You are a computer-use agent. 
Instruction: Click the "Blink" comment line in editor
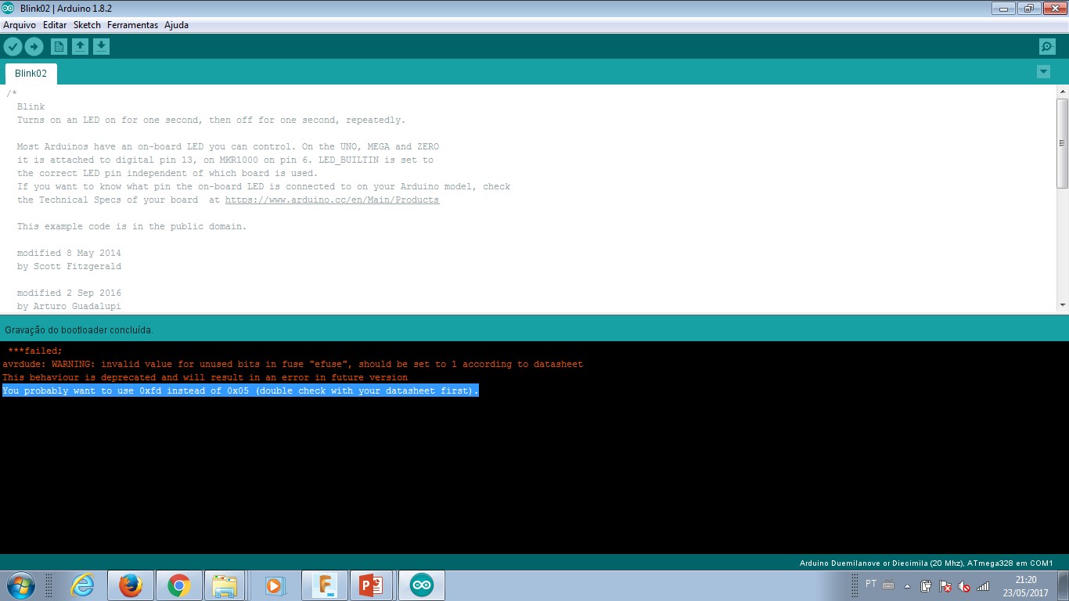click(31, 106)
